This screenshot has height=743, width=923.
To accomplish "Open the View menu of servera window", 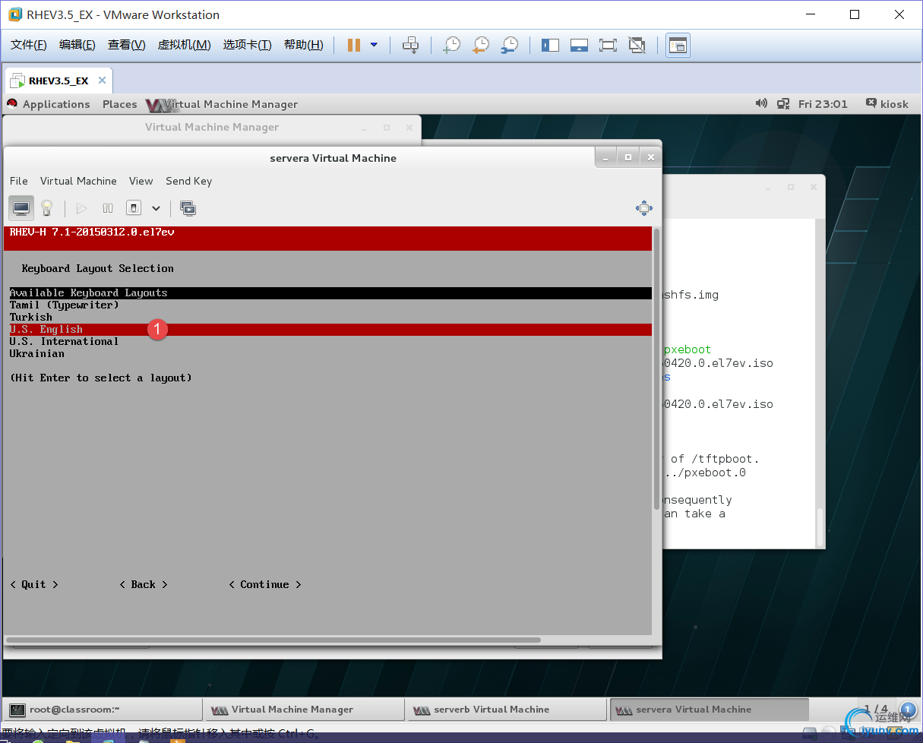I will [x=141, y=181].
